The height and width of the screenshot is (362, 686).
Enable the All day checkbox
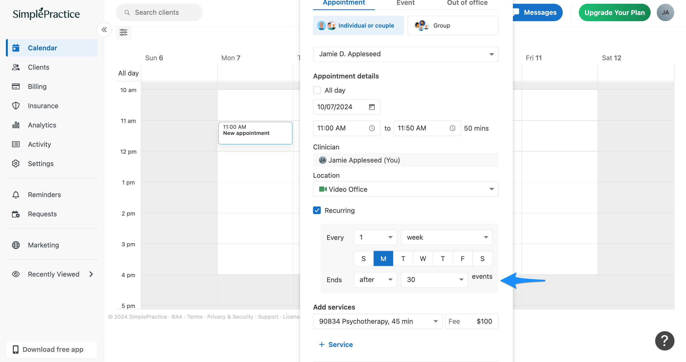click(x=317, y=90)
